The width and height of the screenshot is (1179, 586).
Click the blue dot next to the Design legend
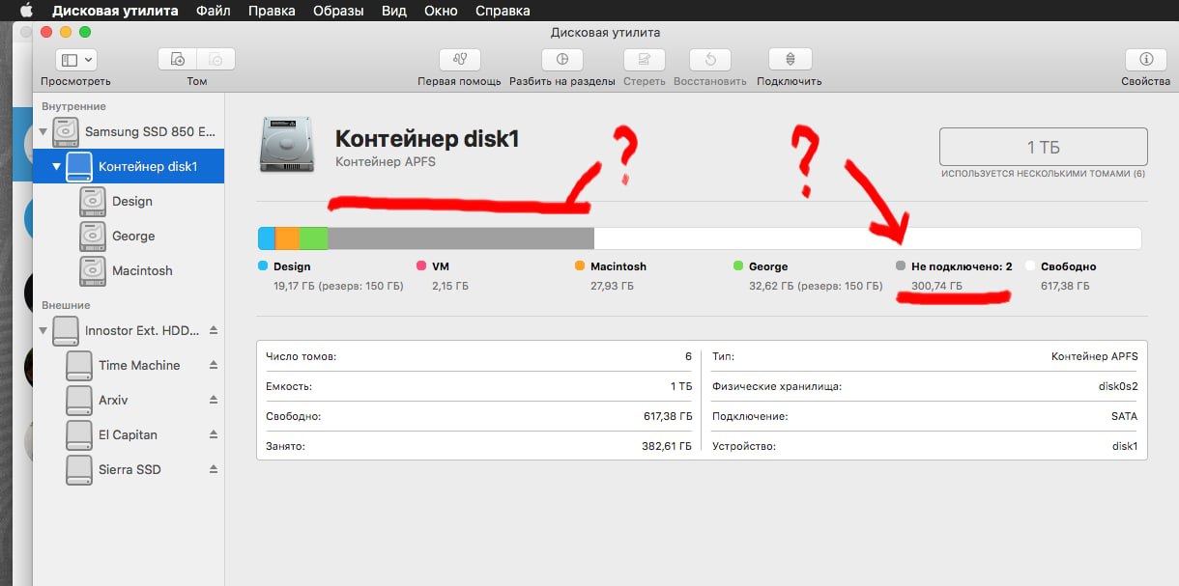click(263, 265)
